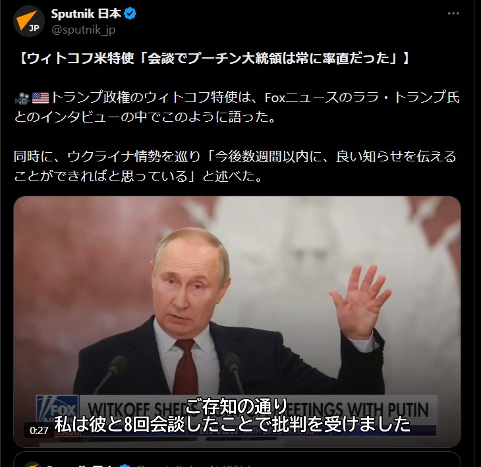Click the subtitle line 私は彼と8回会談したことで批判を受けました
This screenshot has height=467, width=481.
232,424
